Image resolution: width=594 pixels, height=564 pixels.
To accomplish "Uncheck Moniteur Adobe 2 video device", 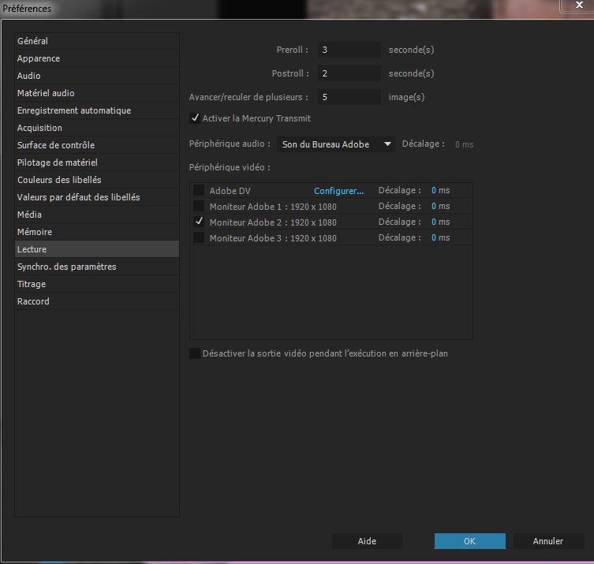I will tap(199, 222).
